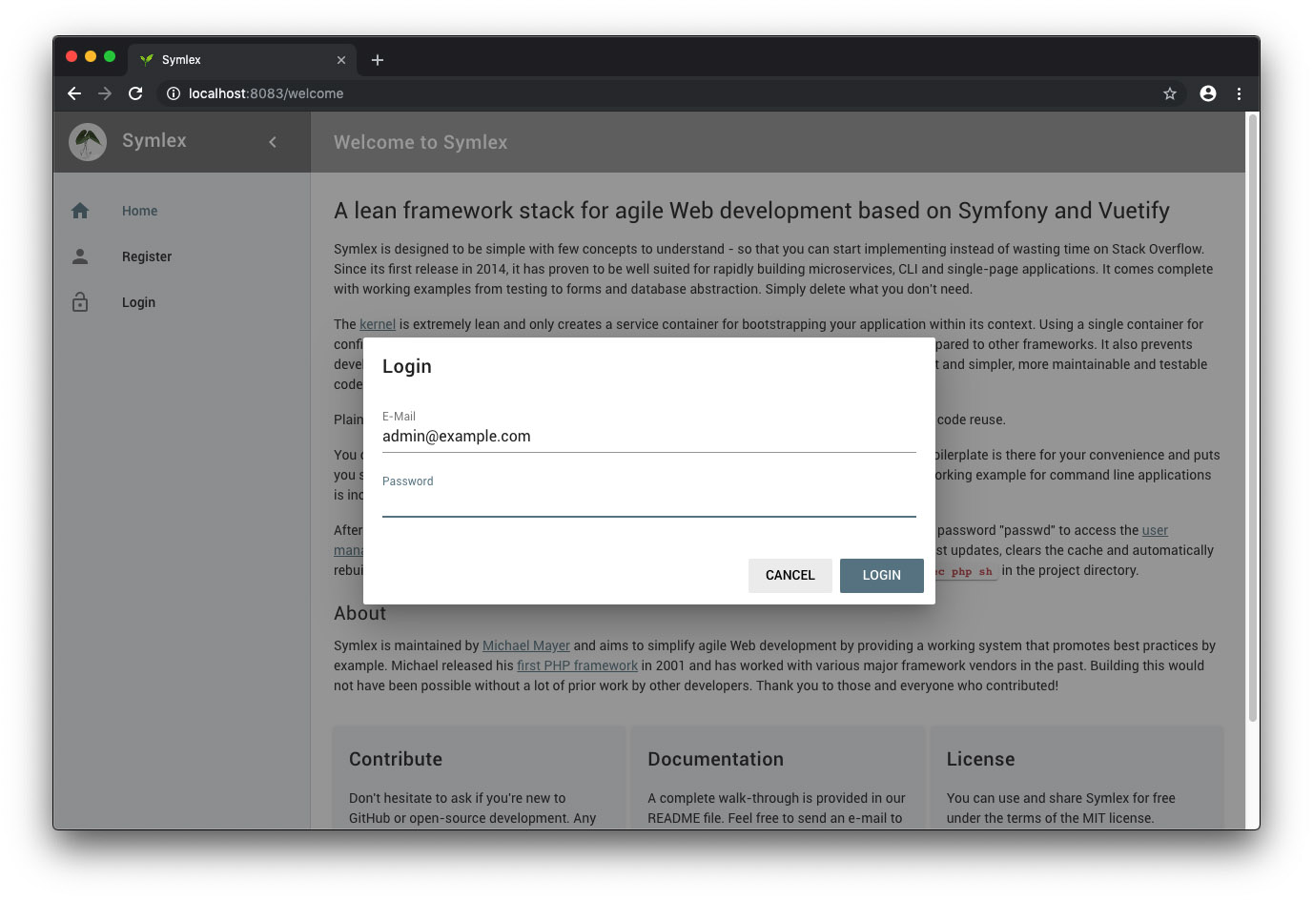Image resolution: width=1313 pixels, height=900 pixels.
Task: Bookmark this page with star icon
Action: click(x=1170, y=93)
